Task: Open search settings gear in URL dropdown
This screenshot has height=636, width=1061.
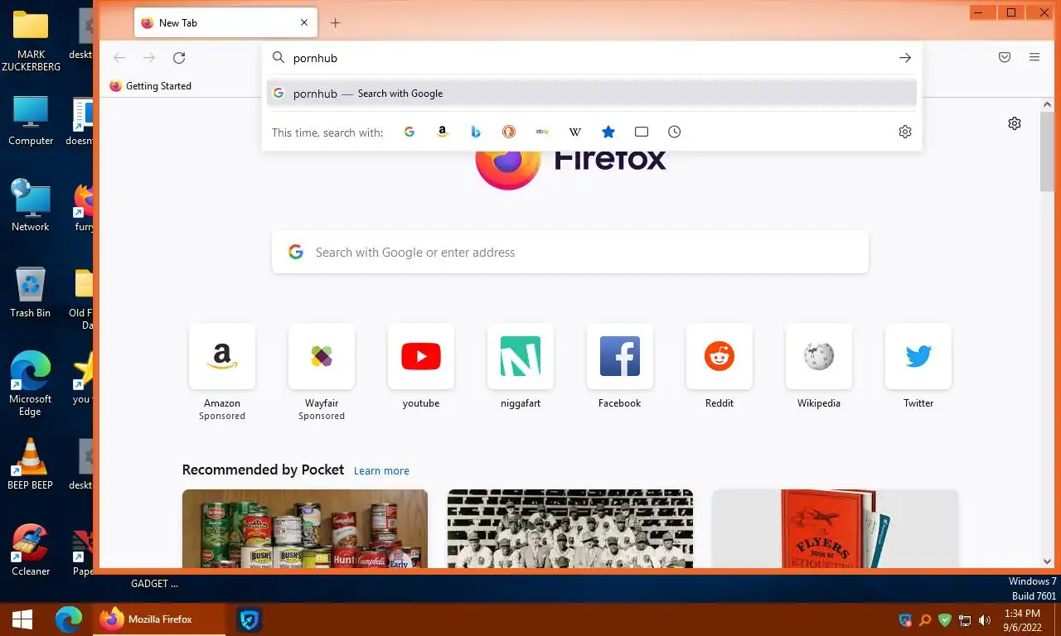Action: click(905, 132)
